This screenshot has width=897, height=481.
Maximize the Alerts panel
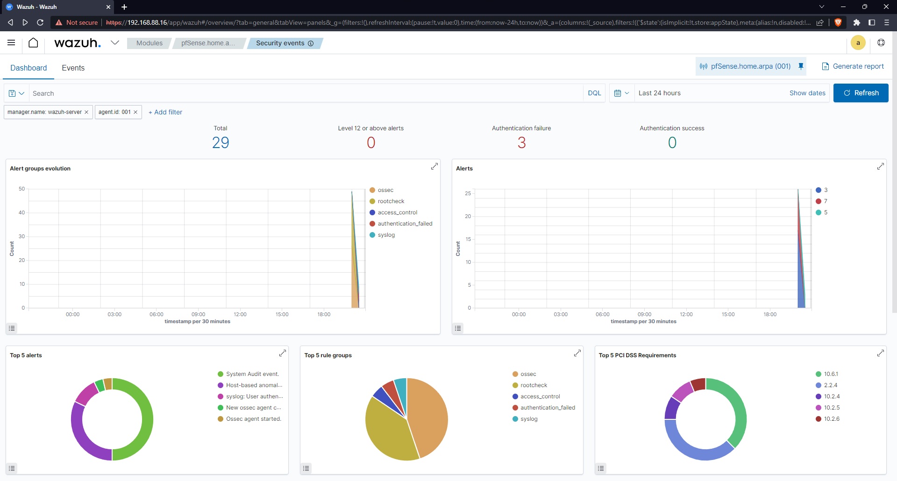tap(880, 166)
